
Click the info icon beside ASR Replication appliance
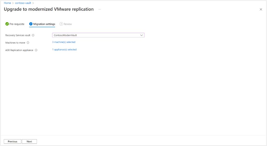pos(36,50)
